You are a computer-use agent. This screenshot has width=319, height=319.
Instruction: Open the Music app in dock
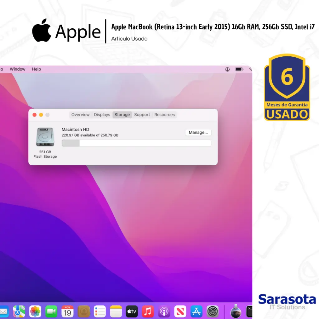pos(148,311)
